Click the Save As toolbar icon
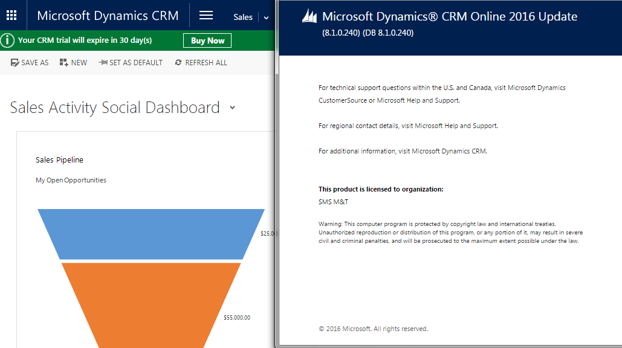 coord(15,63)
